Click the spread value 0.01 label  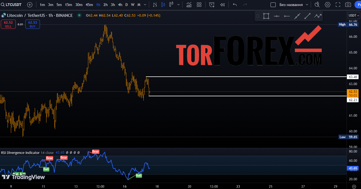click(x=20, y=24)
